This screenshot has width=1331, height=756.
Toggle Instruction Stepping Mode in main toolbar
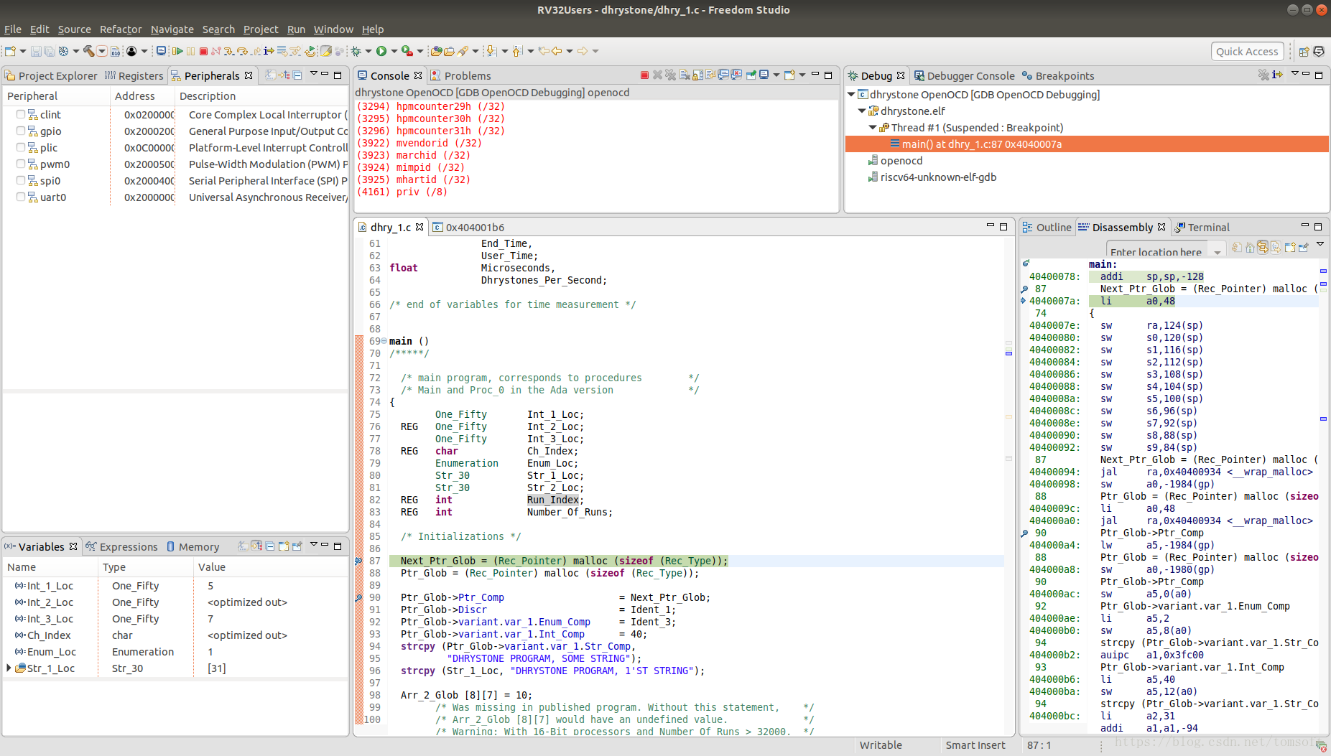pos(269,51)
